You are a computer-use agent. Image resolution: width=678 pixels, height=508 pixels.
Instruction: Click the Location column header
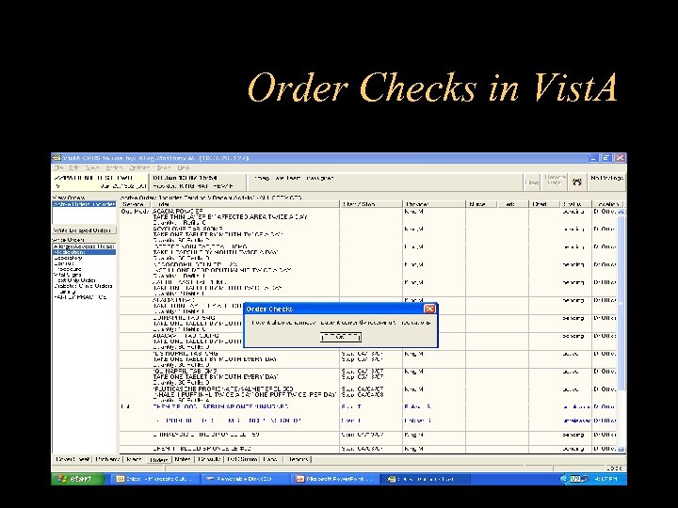coord(607,204)
